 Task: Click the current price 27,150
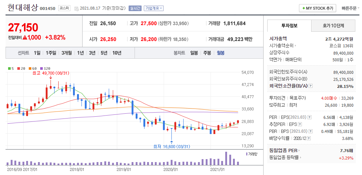pos(23,27)
